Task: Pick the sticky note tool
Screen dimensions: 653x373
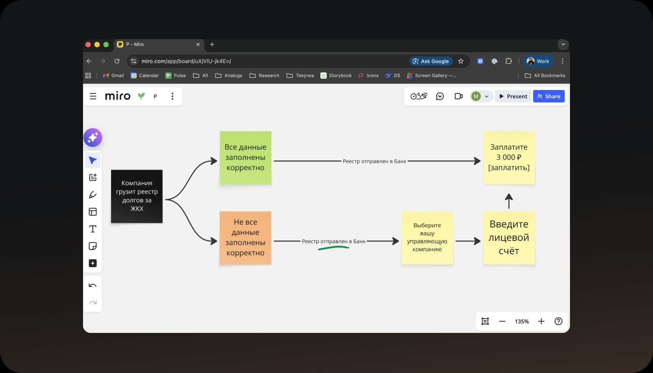Action: [93, 246]
